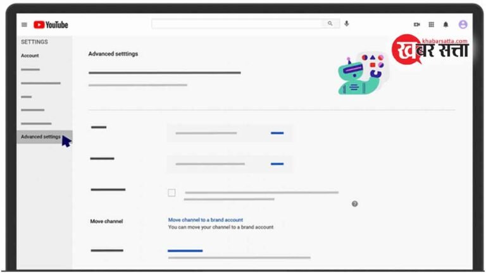Click the question mark help icon
This screenshot has width=486, height=273.
(x=354, y=203)
